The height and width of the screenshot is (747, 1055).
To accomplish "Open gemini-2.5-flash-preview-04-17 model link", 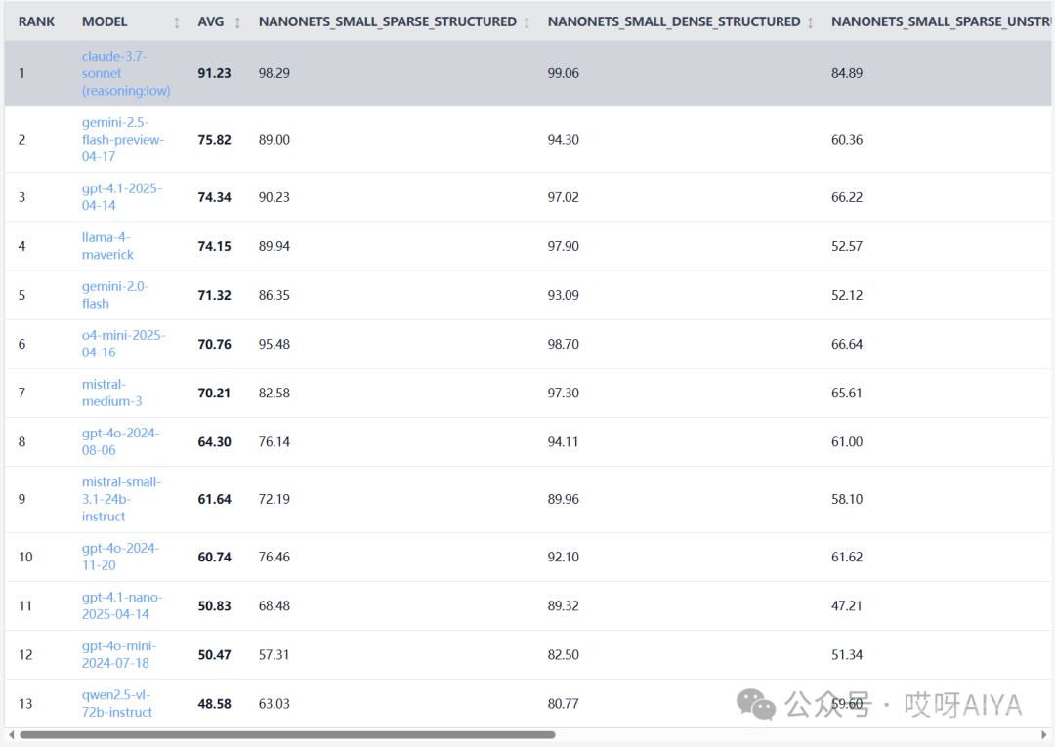I will pyautogui.click(x=122, y=140).
